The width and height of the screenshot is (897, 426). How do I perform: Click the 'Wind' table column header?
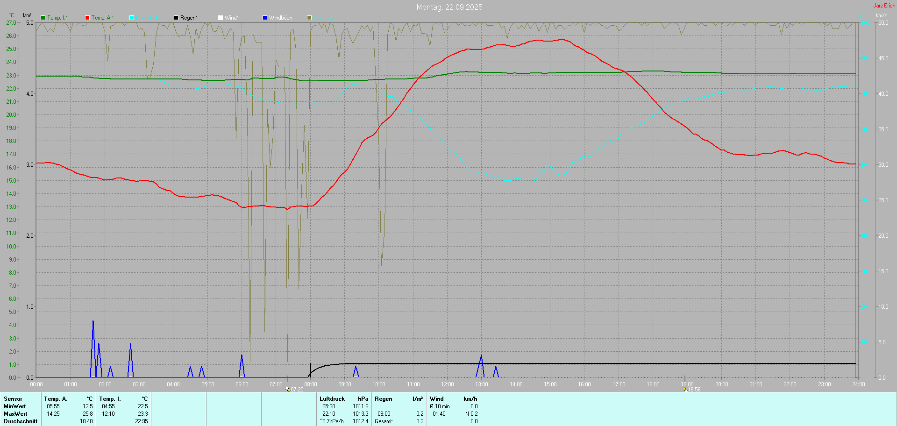(x=437, y=399)
